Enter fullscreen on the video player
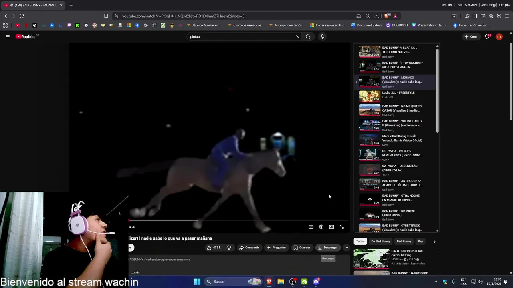The height and width of the screenshot is (288, 513). click(342, 227)
